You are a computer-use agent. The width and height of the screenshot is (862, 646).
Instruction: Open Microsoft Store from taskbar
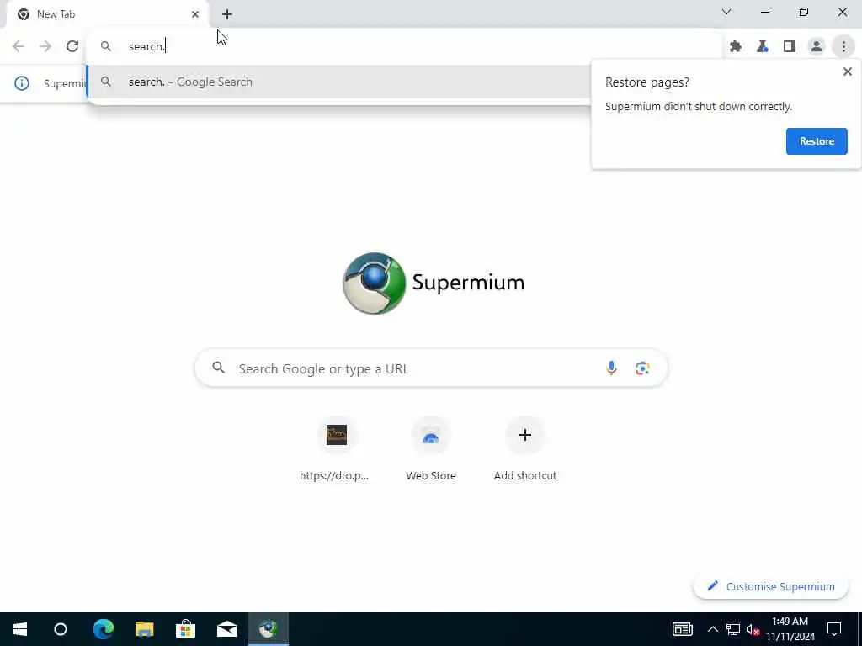tap(186, 629)
